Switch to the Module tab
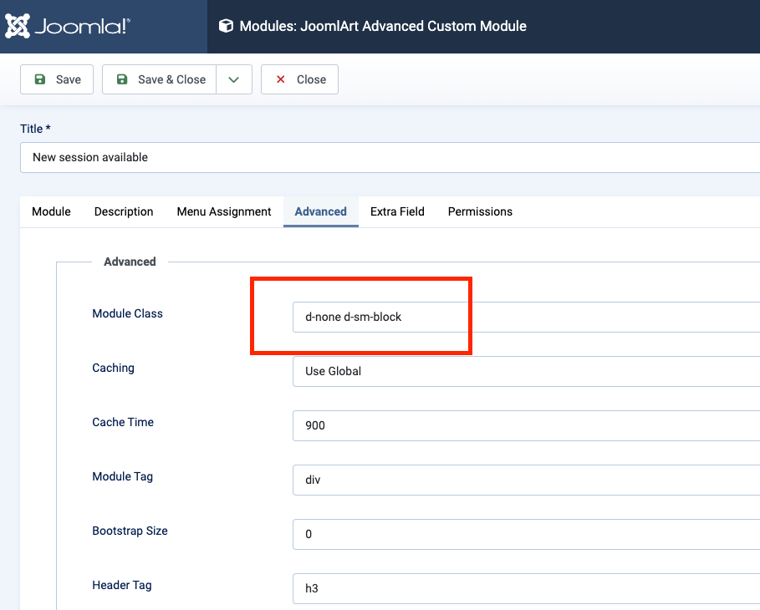The height and width of the screenshot is (610, 760). coord(51,211)
